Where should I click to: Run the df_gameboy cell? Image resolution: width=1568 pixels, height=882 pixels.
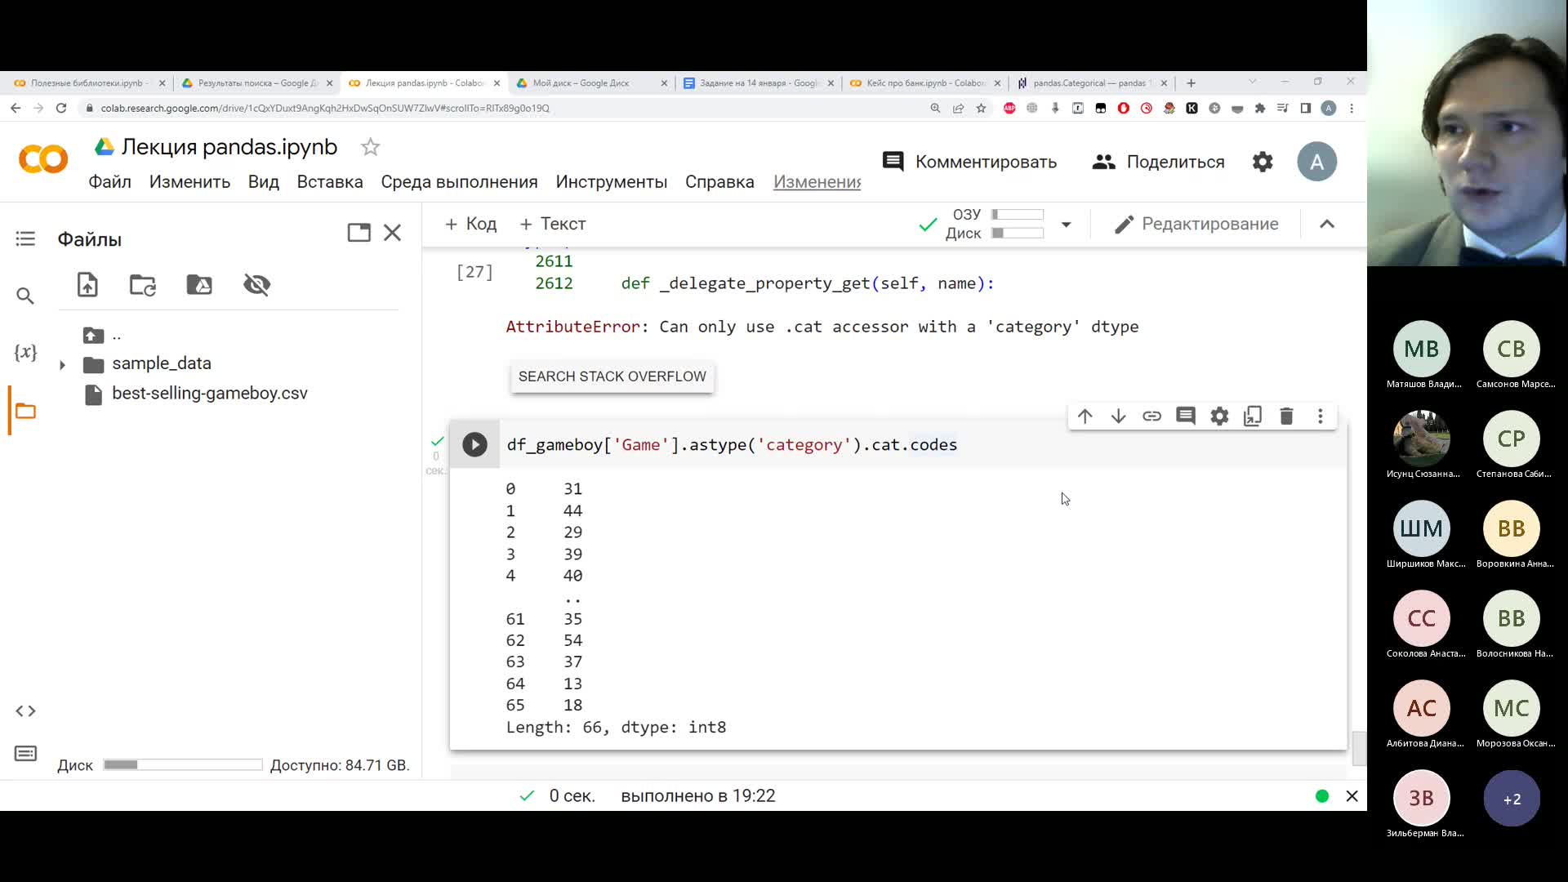pyautogui.click(x=474, y=444)
